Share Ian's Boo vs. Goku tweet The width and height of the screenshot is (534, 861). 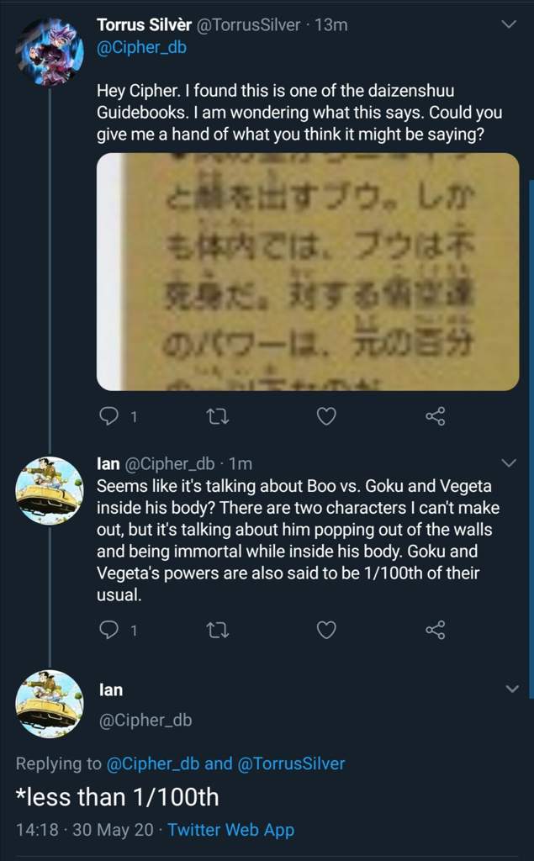(435, 631)
